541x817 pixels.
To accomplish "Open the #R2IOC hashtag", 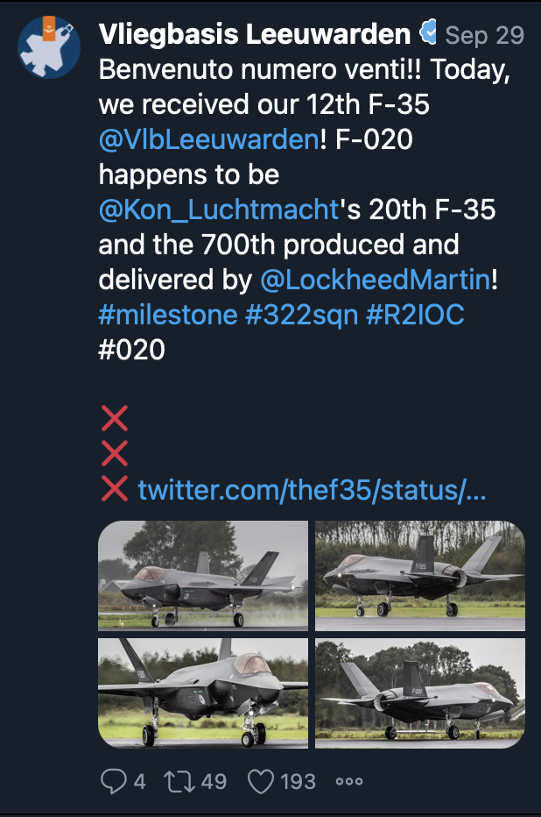I will [x=415, y=315].
